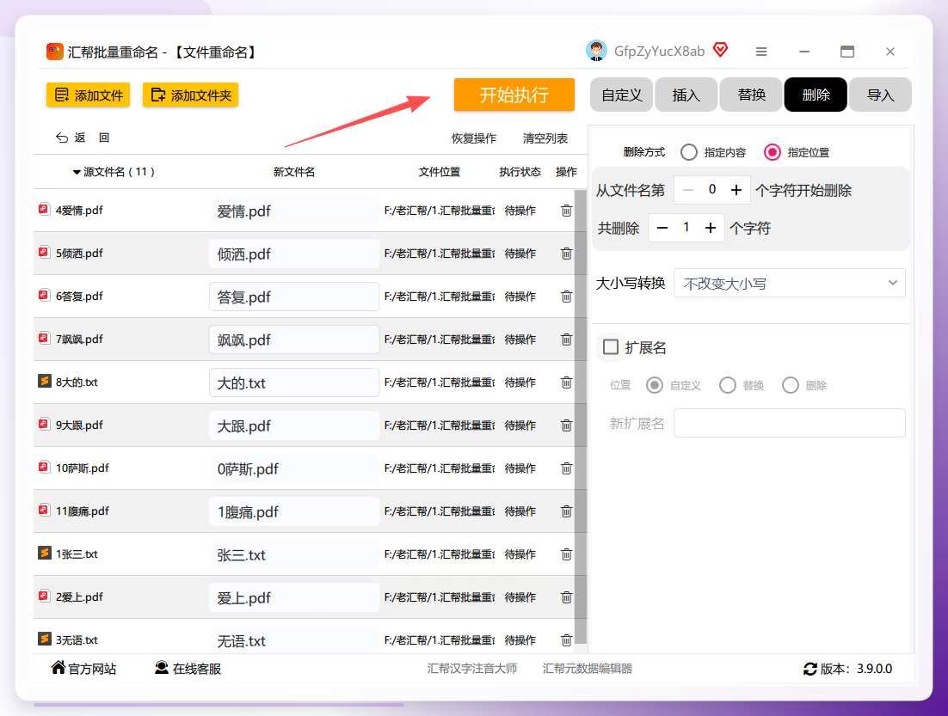Enable the 扩展名 checkbox
Image resolution: width=948 pixels, height=716 pixels.
[611, 346]
